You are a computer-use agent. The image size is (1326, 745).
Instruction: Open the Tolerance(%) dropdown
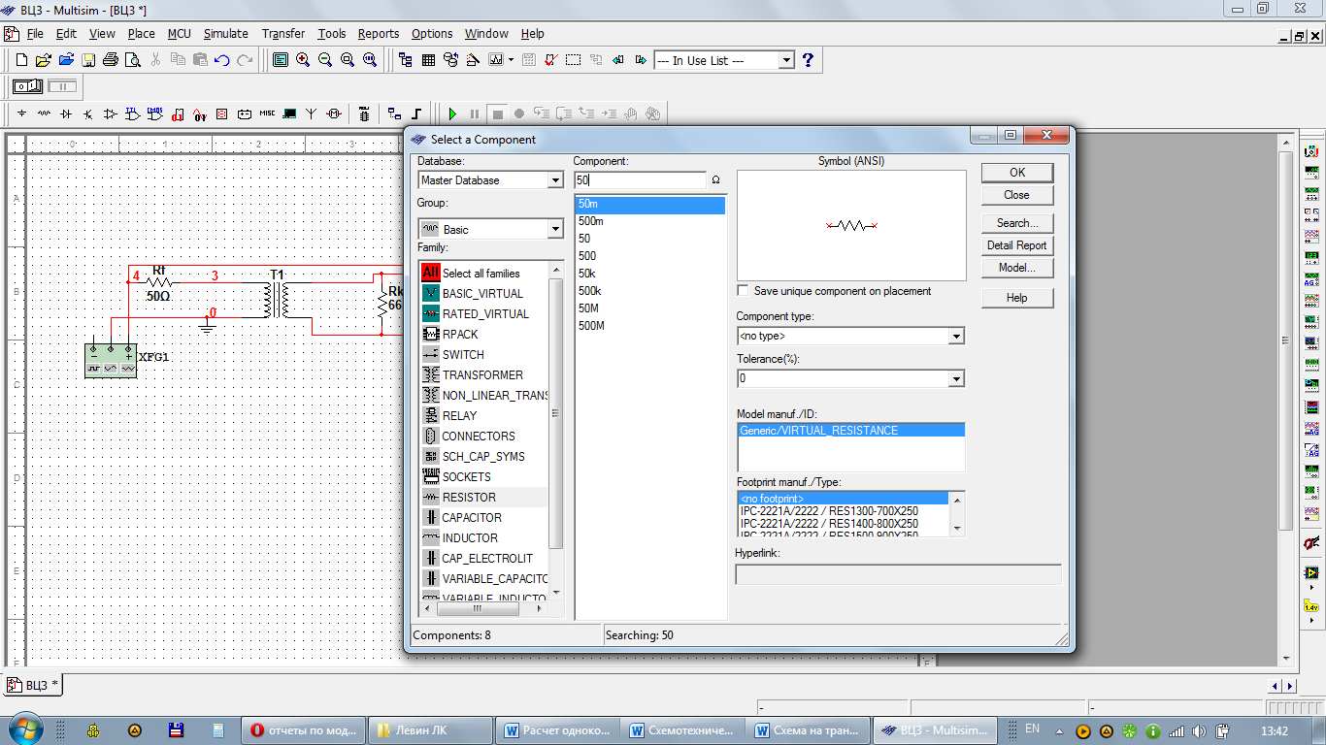[x=956, y=378]
